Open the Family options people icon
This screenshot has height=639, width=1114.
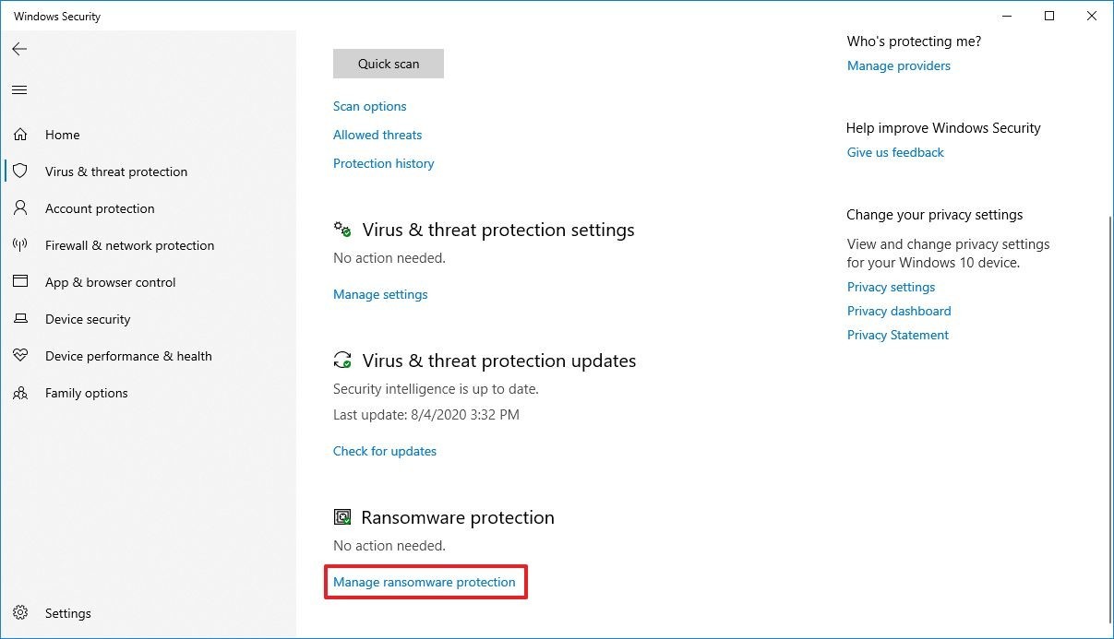[19, 393]
